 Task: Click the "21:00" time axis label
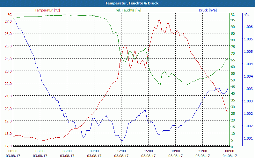[x=202, y=151]
